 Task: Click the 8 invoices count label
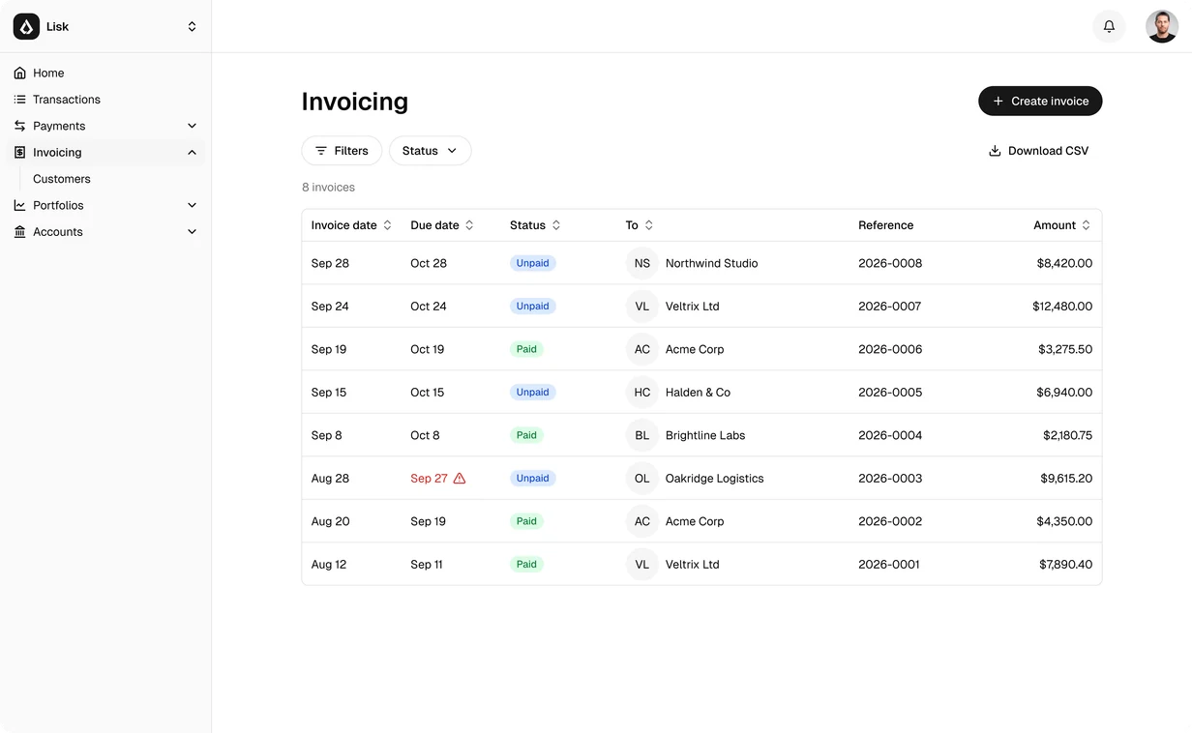pos(329,188)
